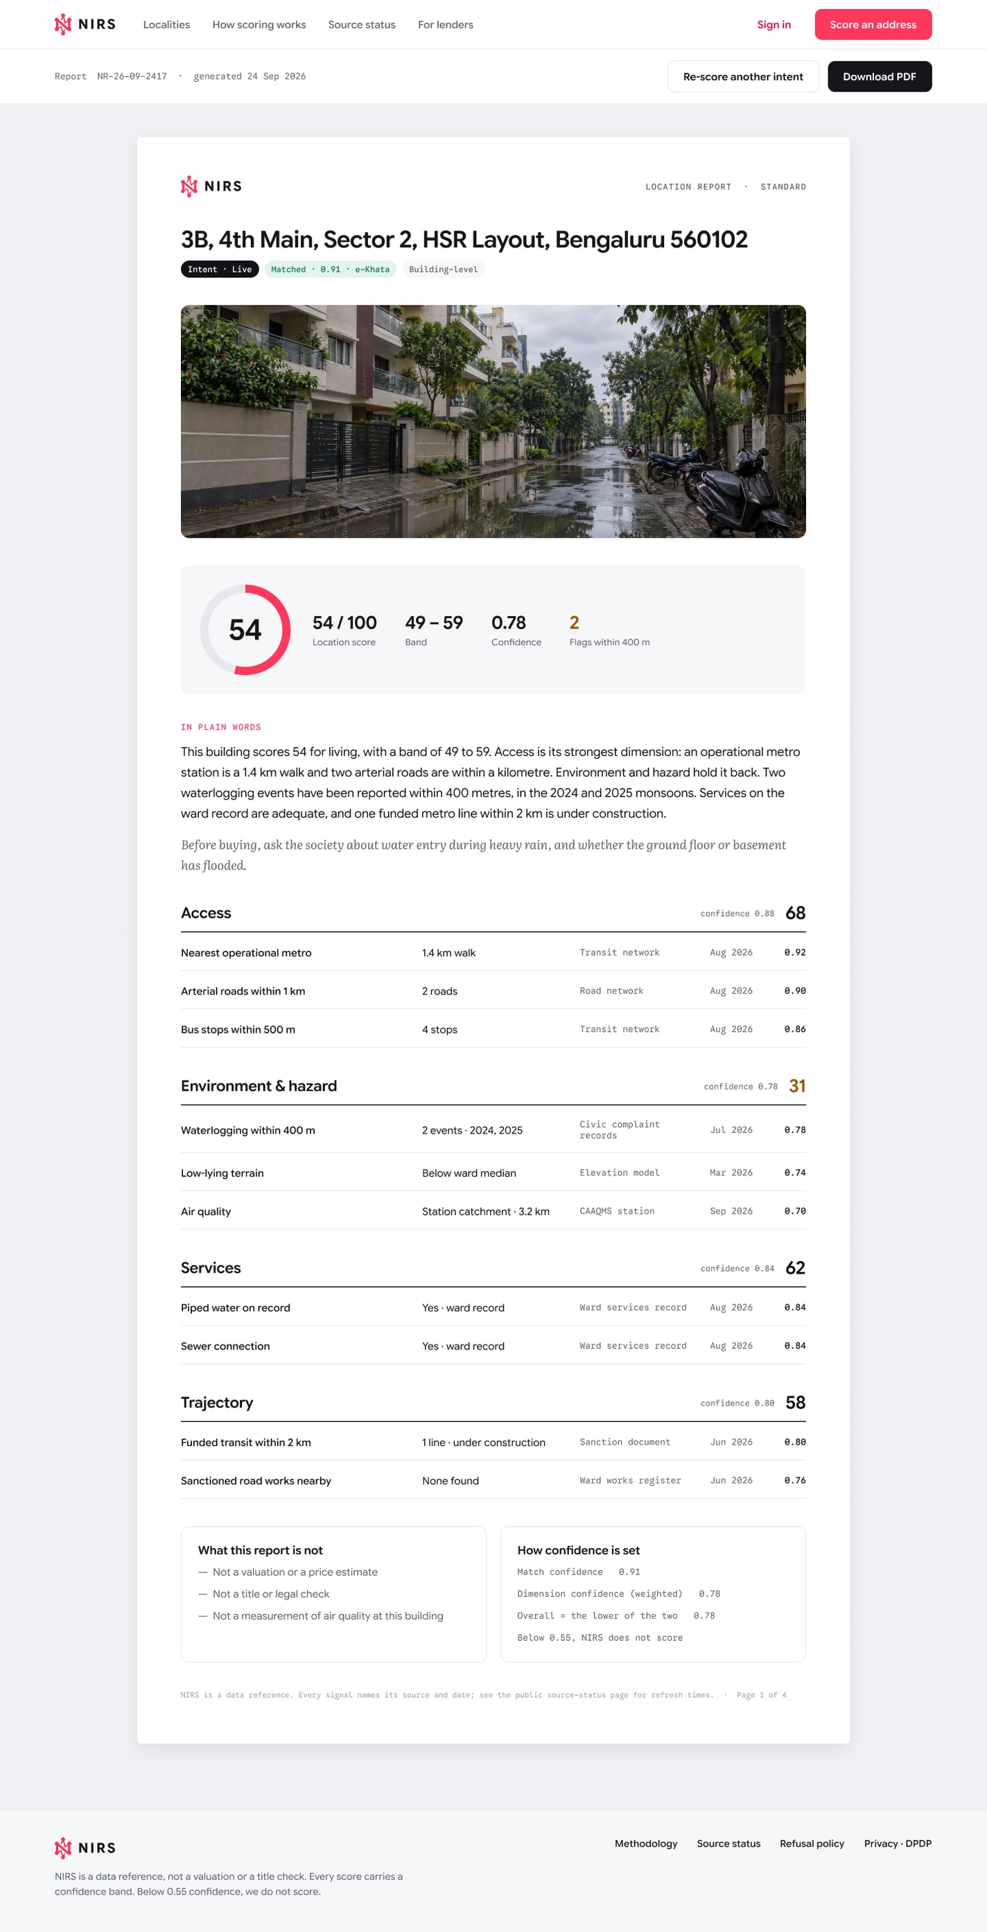Open the Privacy · DPDP link
The width and height of the screenshot is (987, 1932).
pyautogui.click(x=898, y=1843)
